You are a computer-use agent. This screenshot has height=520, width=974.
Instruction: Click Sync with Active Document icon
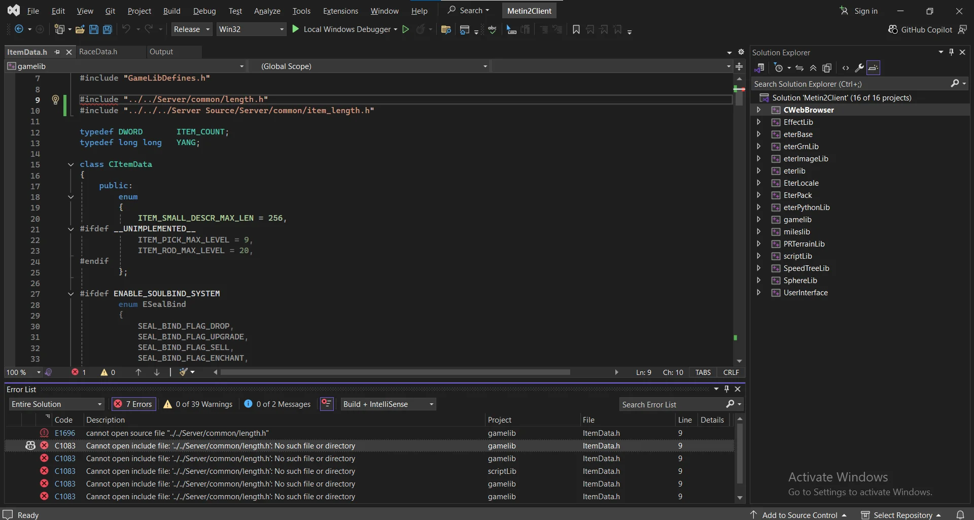pos(799,67)
